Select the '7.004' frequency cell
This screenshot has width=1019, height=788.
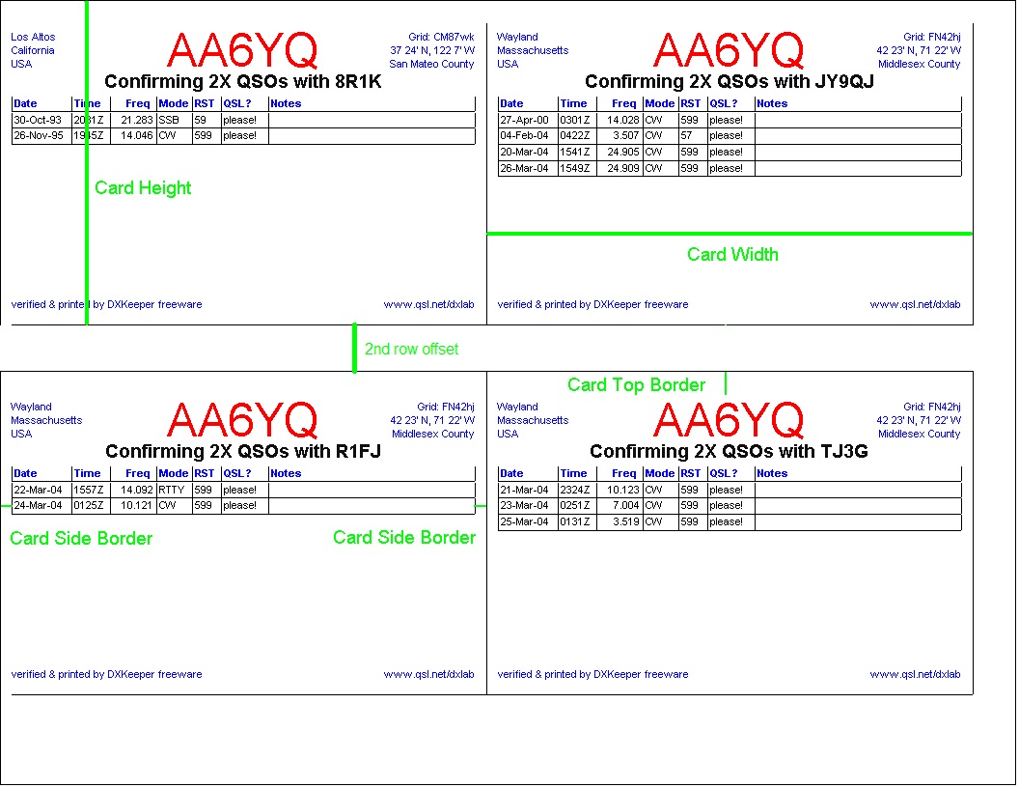[x=620, y=506]
